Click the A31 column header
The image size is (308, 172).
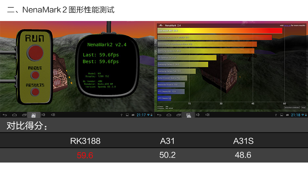pyautogui.click(x=168, y=141)
